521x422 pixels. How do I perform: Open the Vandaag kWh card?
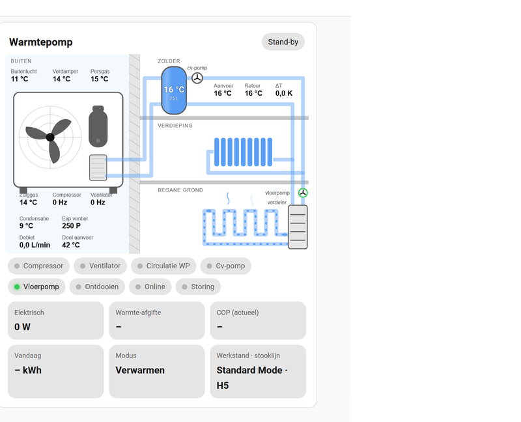56,371
